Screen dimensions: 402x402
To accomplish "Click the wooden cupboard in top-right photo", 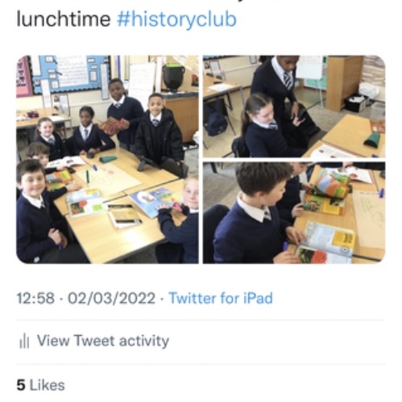I will point(344,83).
